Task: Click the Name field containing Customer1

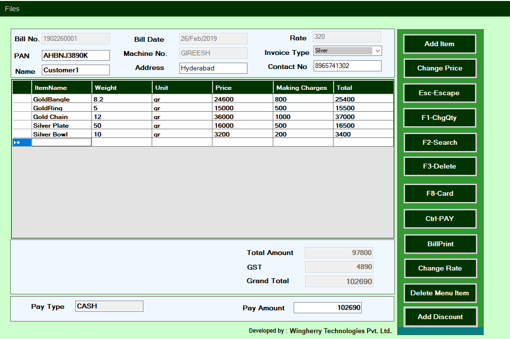Action: point(75,70)
